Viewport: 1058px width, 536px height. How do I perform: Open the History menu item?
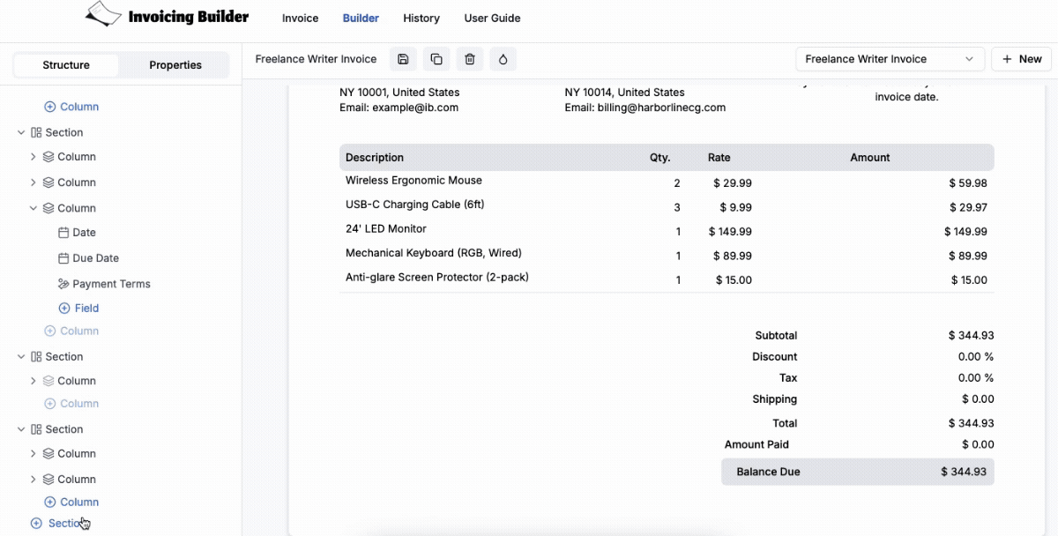(x=421, y=18)
